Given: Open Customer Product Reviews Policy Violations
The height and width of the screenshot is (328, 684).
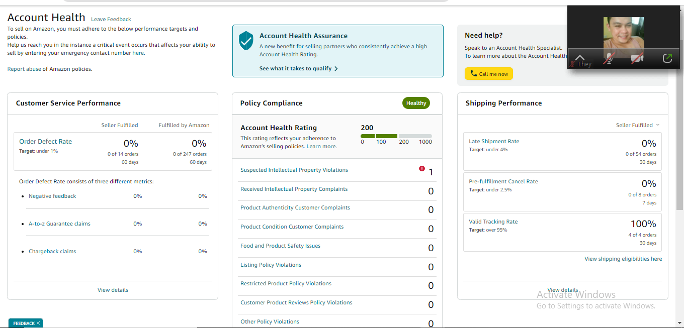Looking at the screenshot, I should 296,302.
